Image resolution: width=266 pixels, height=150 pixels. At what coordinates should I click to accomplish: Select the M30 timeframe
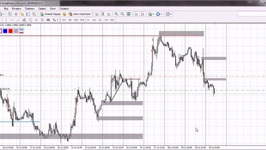(82, 20)
